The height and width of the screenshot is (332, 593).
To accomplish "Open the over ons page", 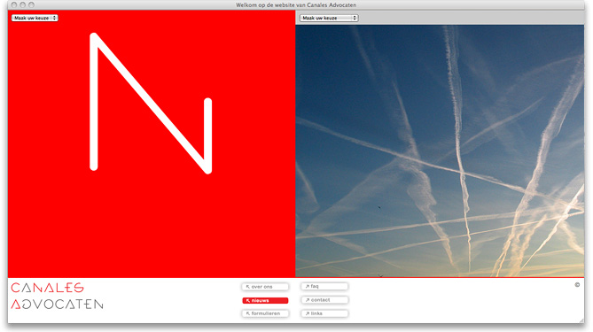I will [265, 287].
